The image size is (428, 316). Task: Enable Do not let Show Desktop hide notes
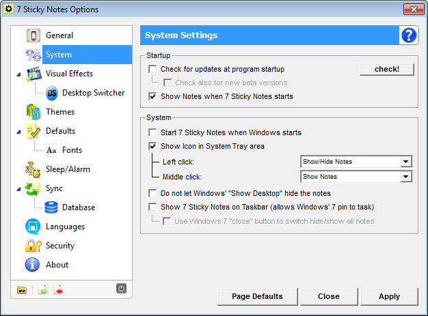click(x=152, y=193)
